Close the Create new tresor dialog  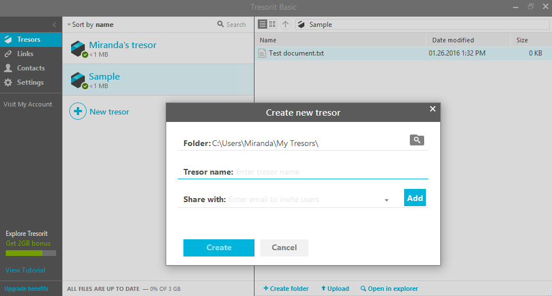(x=433, y=109)
